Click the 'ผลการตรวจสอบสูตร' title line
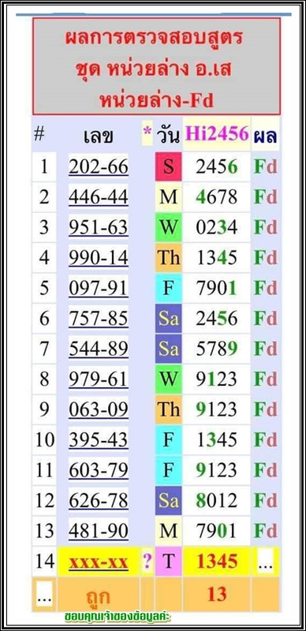 tap(154, 39)
